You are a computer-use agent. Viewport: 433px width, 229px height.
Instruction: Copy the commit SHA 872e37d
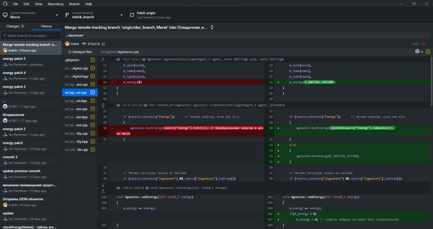coord(103,44)
